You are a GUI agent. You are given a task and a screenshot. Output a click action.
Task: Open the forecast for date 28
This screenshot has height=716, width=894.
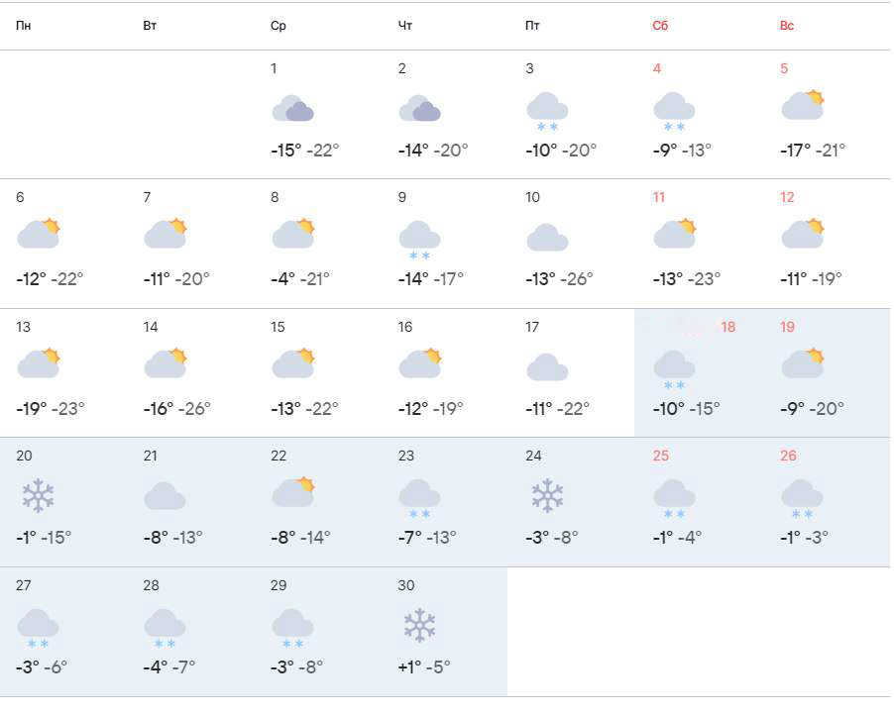click(151, 585)
